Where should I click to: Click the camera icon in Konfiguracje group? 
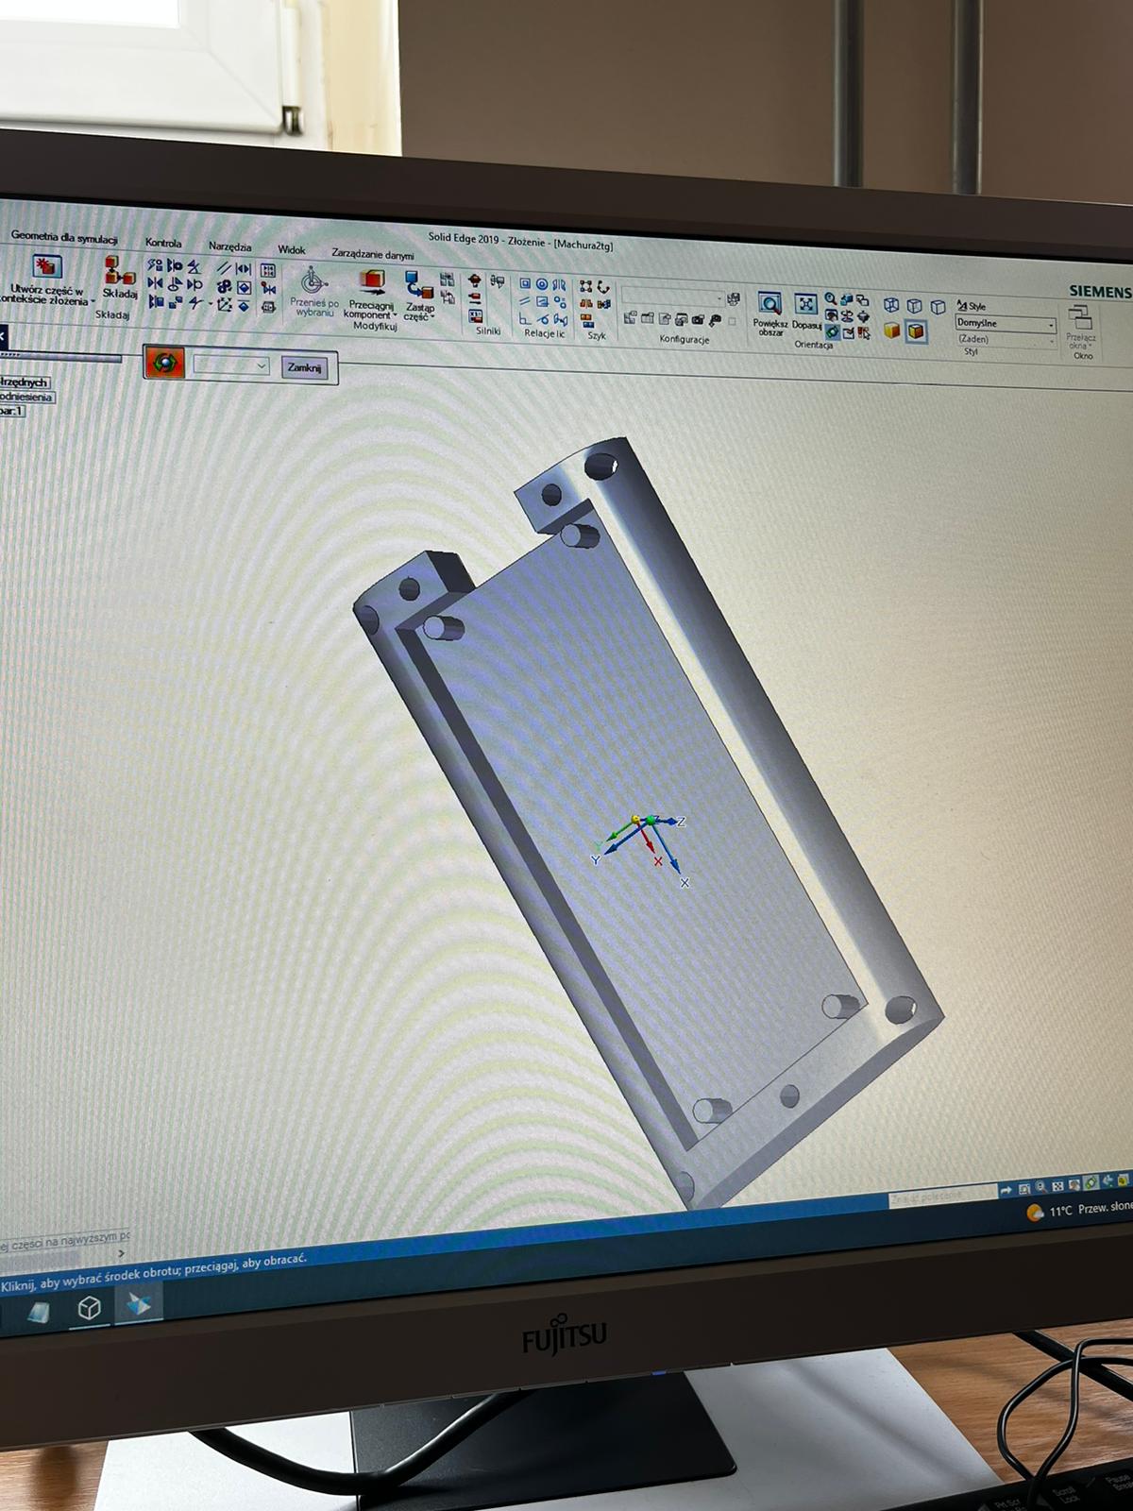click(x=699, y=321)
